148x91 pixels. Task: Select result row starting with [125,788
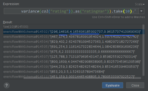click(73, 57)
